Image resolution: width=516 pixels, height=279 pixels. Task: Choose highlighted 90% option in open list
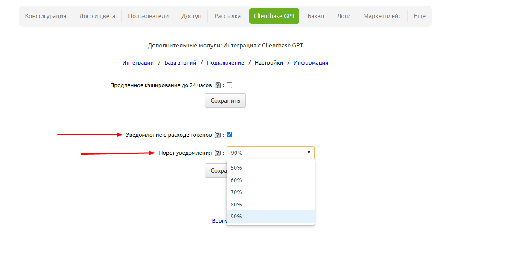click(271, 216)
